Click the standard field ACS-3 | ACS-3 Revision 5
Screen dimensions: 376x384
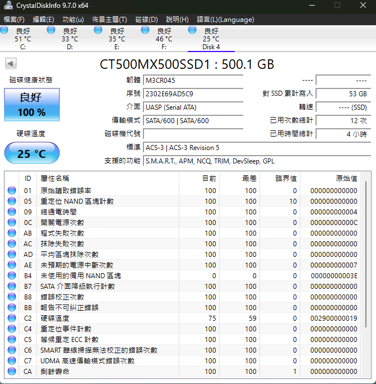(257, 148)
